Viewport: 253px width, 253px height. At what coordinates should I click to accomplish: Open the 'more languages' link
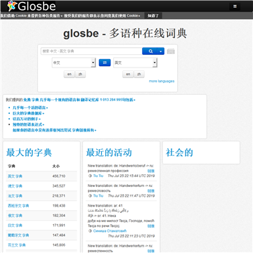(x=162, y=81)
